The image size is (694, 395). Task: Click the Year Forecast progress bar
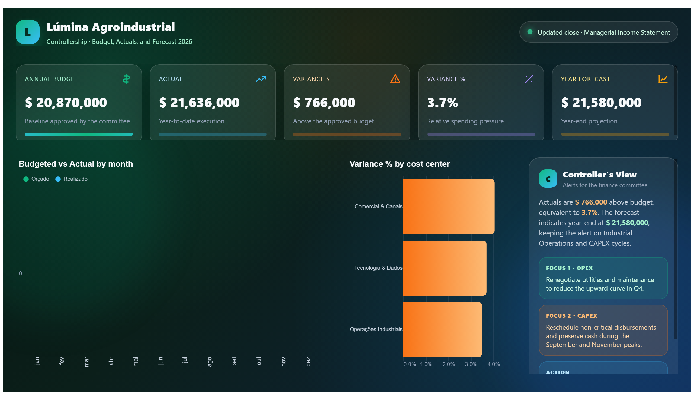(615, 134)
